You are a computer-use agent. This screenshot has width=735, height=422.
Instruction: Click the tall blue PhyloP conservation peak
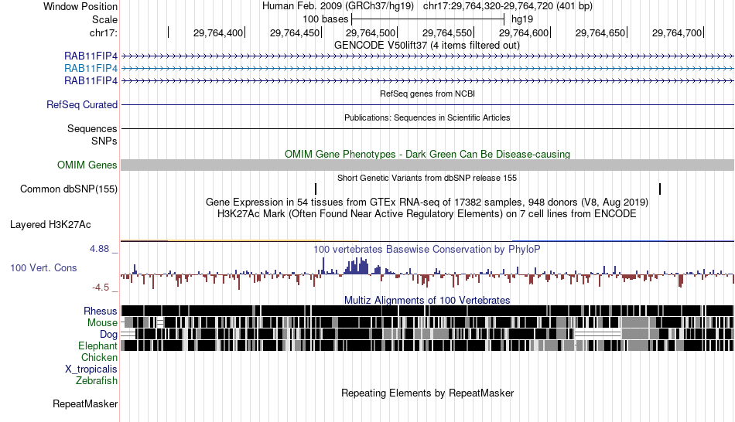pyautogui.click(x=357, y=266)
